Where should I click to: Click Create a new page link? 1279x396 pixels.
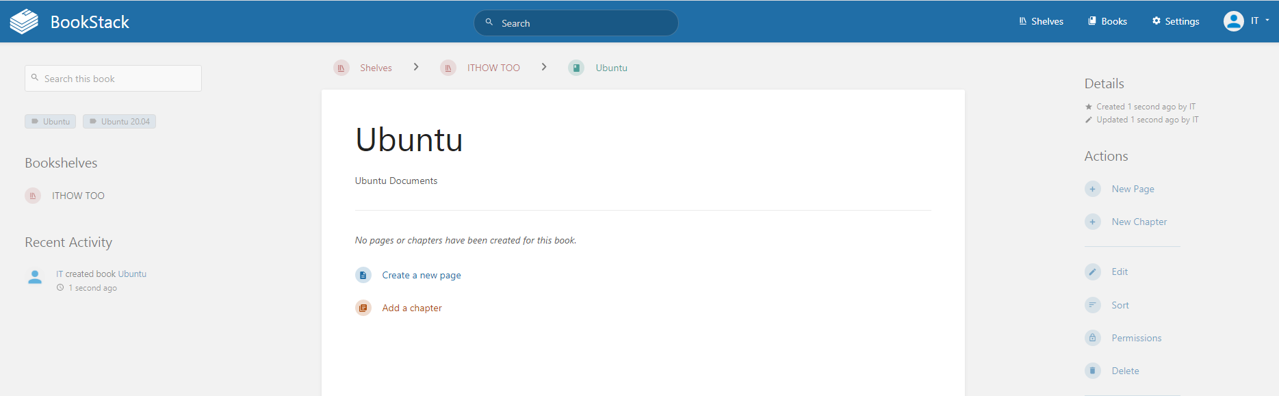[422, 275]
